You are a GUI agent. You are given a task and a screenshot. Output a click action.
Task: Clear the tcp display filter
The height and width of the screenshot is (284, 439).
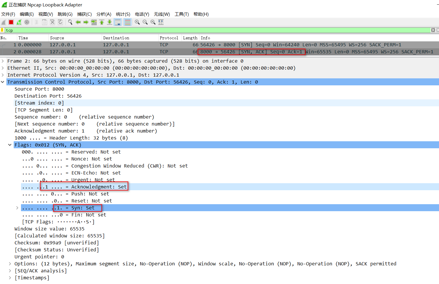tap(433, 30)
